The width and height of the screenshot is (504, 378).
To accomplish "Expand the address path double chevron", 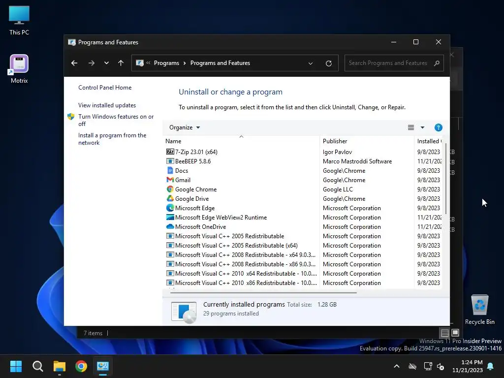I will tap(148, 63).
